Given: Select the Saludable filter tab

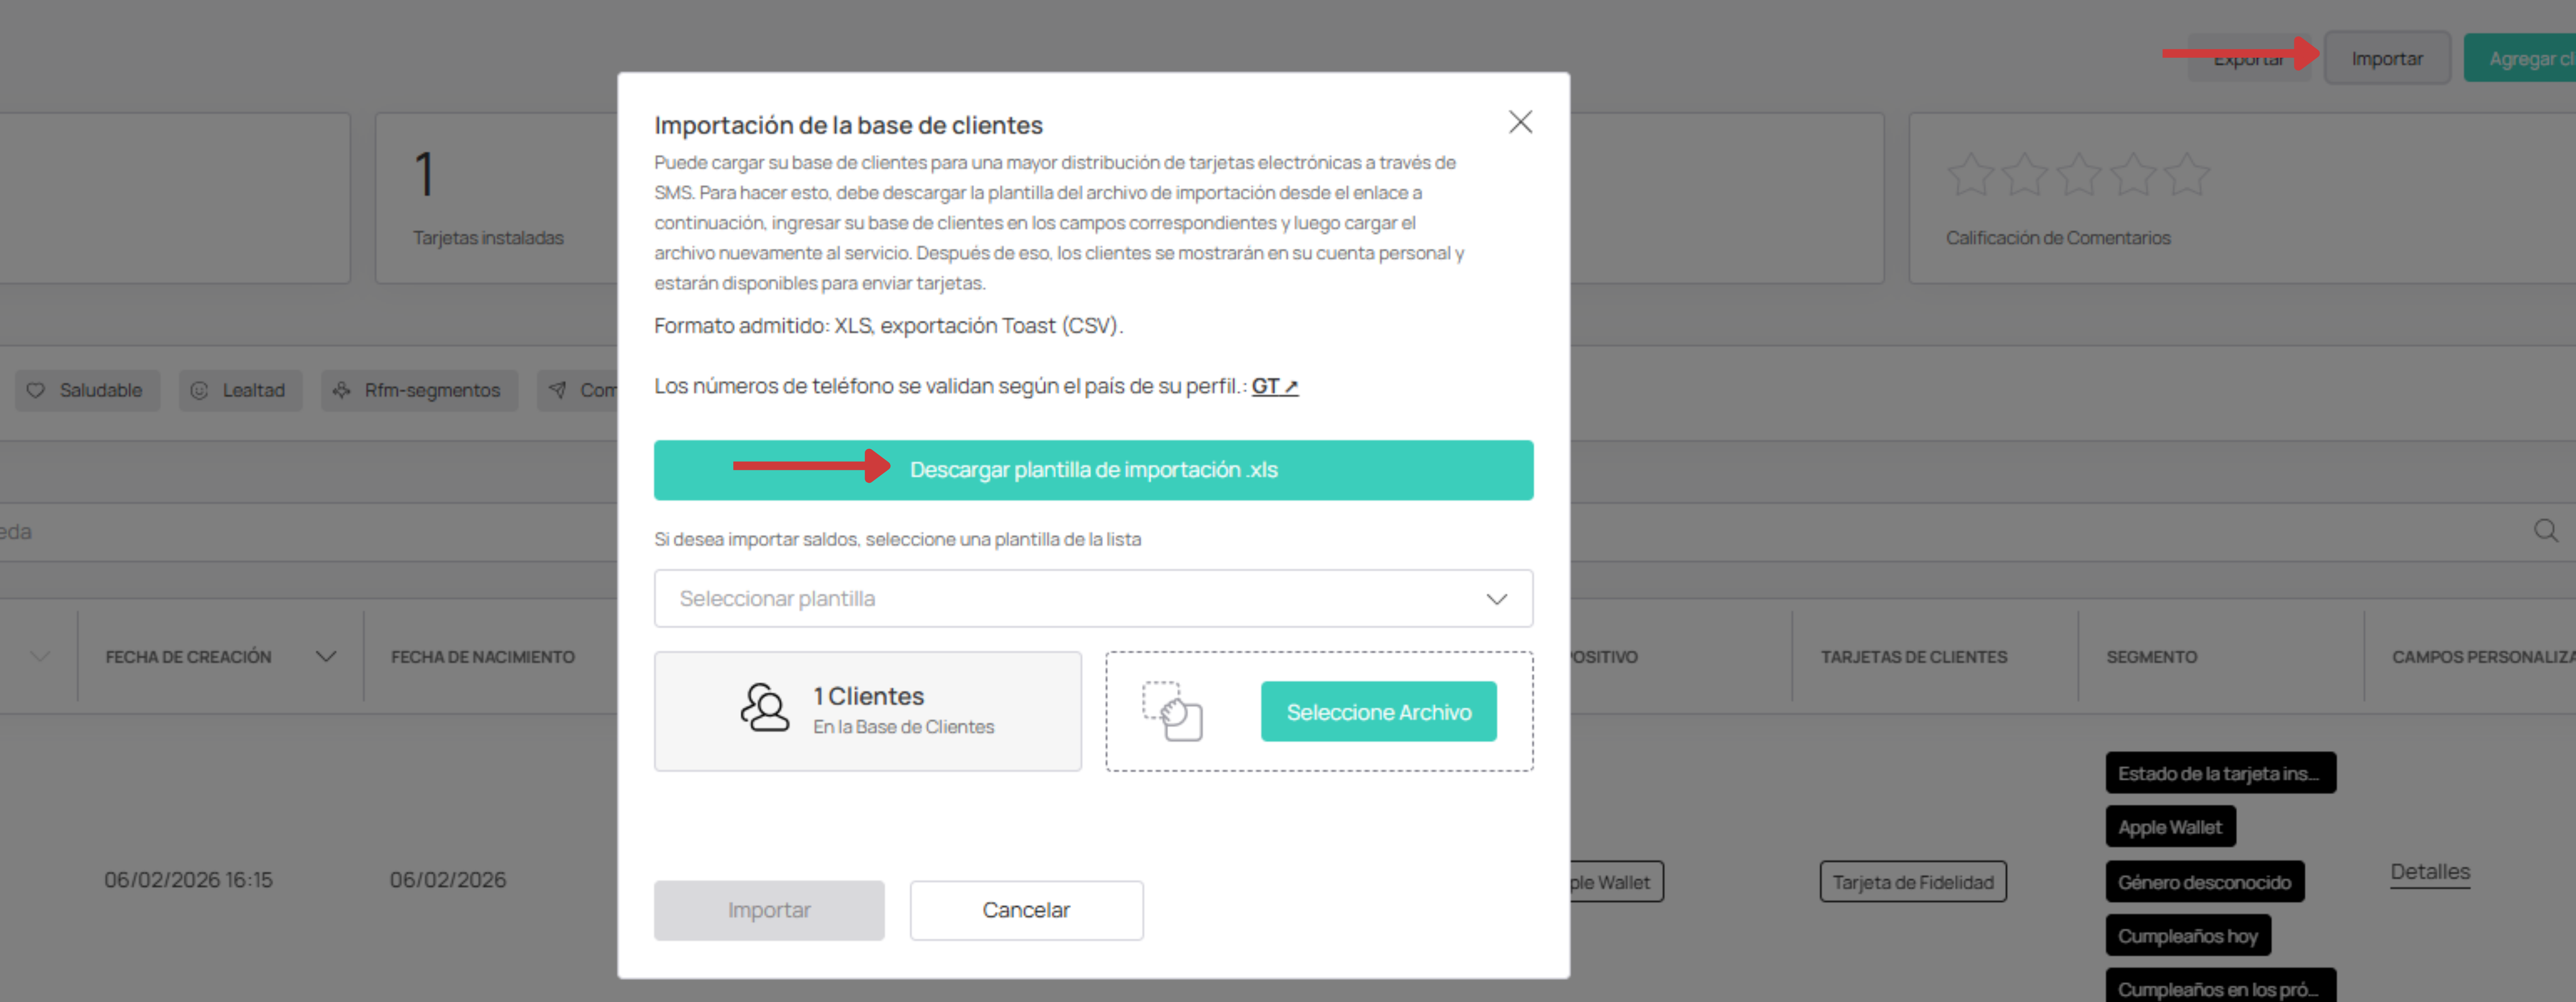Looking at the screenshot, I should (87, 390).
